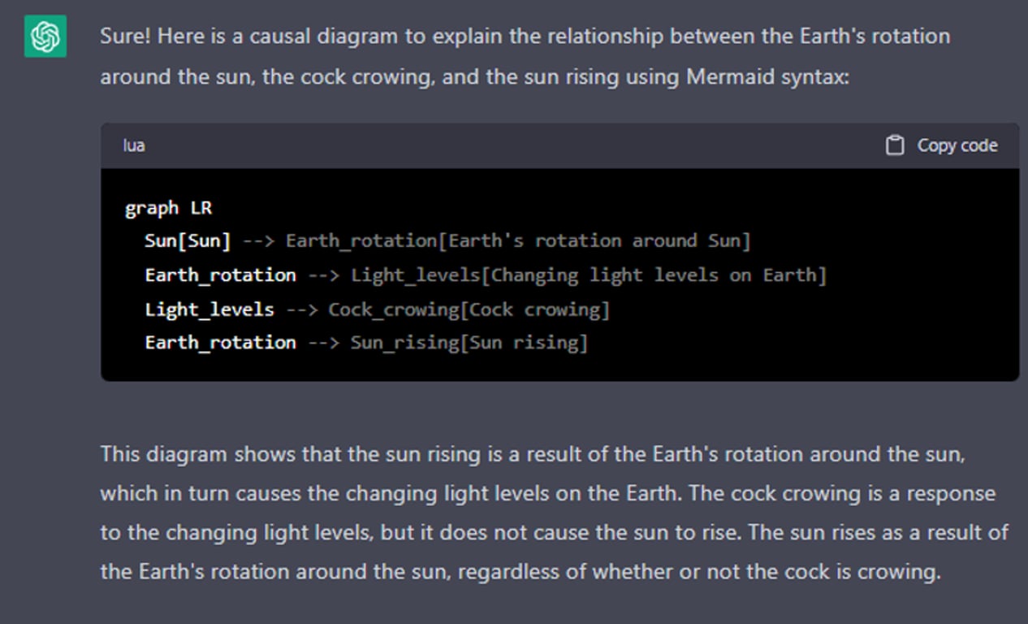Click bold Earth_rotation preceding the Light_levels arrow

[x=220, y=275]
